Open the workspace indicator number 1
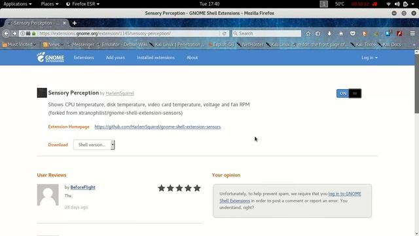Image resolution: width=419 pixels, height=236 pixels. [323, 4]
